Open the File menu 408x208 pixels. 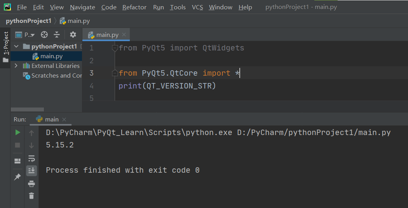[x=22, y=7]
